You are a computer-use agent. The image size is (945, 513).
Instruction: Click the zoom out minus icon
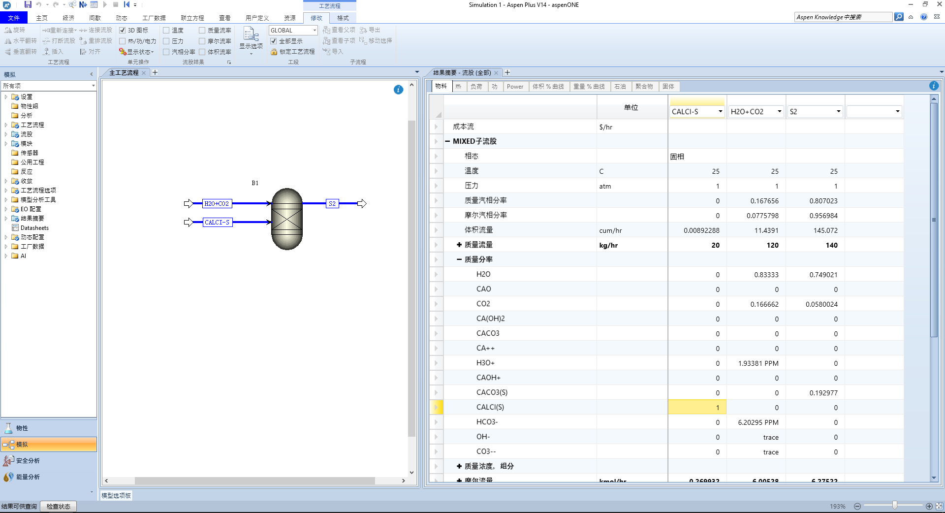coord(857,506)
